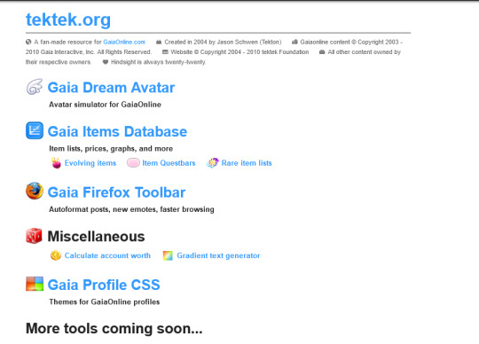This screenshot has height=344, width=479.
Task: Open the Gaia Dream Avatar heading link
Action: (111, 88)
